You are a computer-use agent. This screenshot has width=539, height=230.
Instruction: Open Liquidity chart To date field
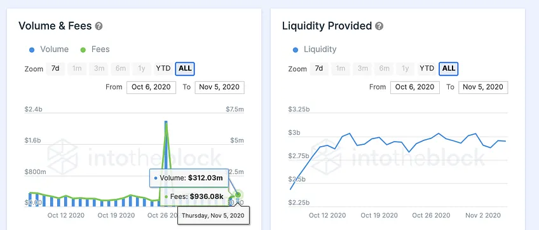483,87
